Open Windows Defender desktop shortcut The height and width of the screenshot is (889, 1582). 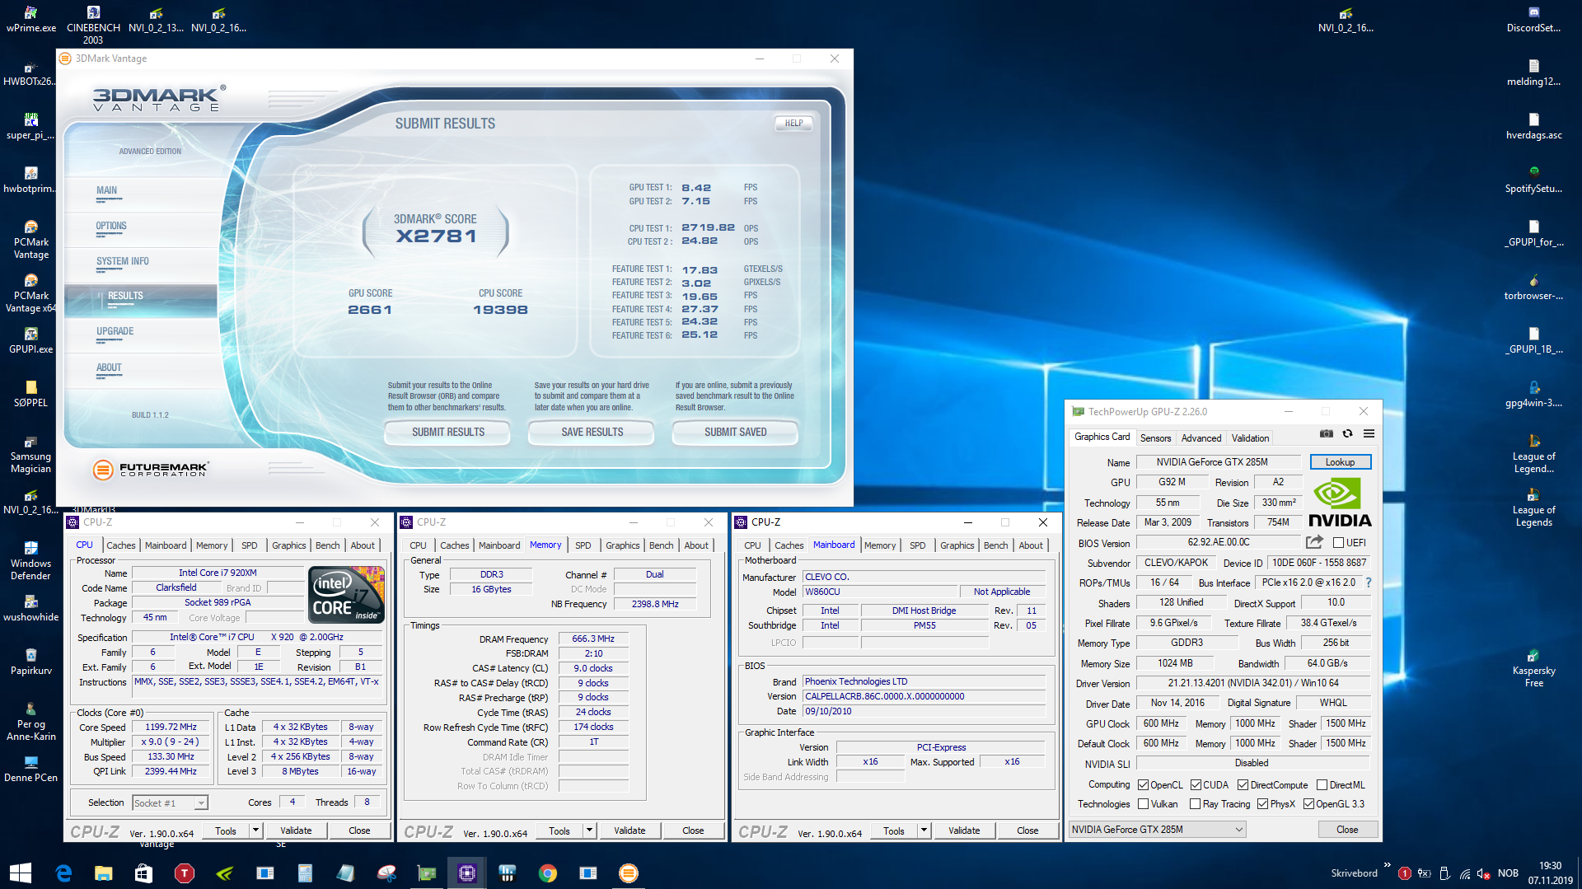tap(31, 560)
